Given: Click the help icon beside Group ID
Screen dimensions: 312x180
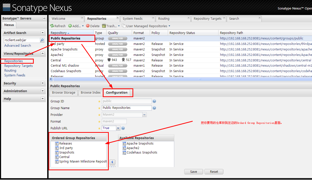Looking at the screenshot, I should coord(154,101).
